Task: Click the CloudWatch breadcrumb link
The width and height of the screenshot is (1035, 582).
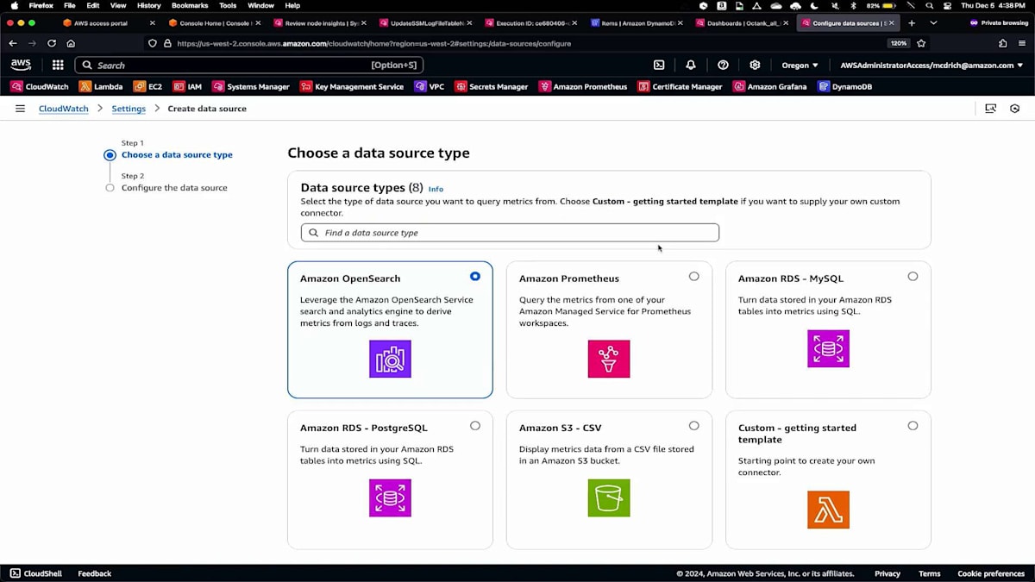Action: pyautogui.click(x=64, y=109)
